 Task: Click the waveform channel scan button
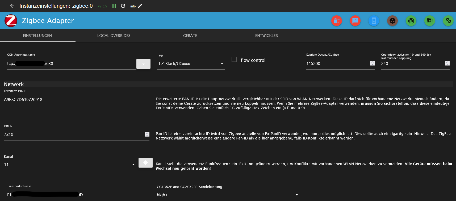click(145, 163)
